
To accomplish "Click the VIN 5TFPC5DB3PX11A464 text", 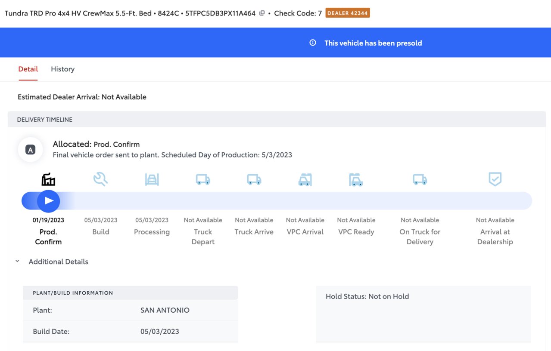I will tap(220, 13).
